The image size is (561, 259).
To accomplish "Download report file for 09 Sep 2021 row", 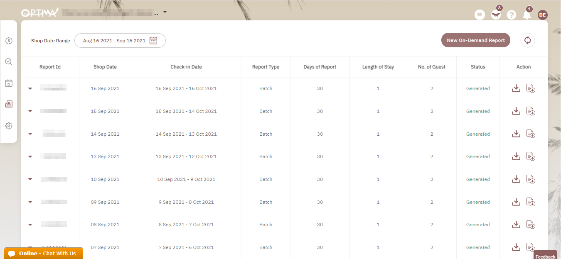I will (531, 202).
